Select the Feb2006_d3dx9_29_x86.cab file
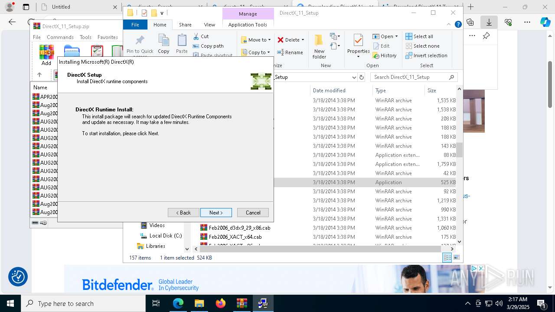The image size is (555, 312). pyautogui.click(x=235, y=228)
